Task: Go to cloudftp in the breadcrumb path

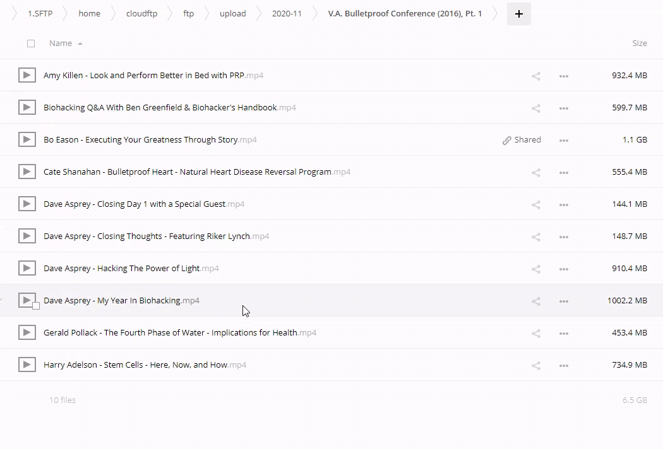Action: coord(141,13)
